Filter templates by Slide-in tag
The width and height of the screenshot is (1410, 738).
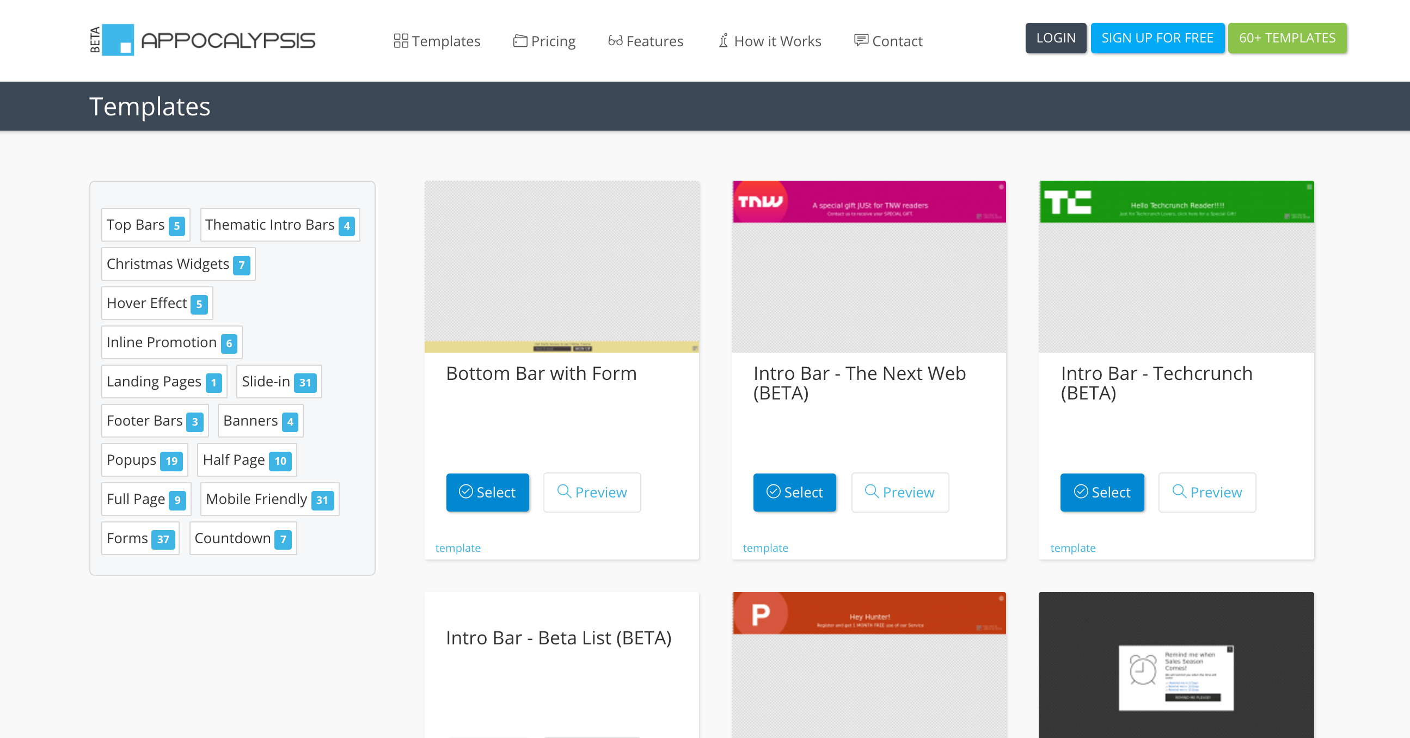[x=278, y=382]
